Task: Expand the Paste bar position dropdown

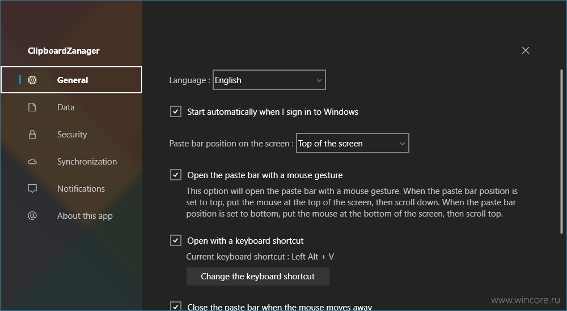Action: click(x=352, y=143)
